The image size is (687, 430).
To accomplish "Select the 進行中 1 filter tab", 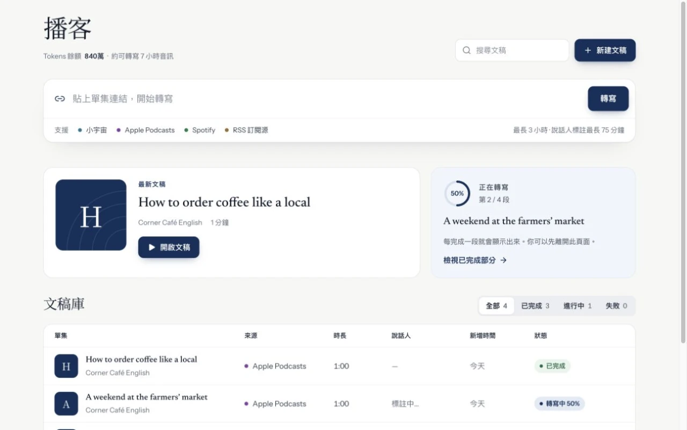I will pos(578,306).
